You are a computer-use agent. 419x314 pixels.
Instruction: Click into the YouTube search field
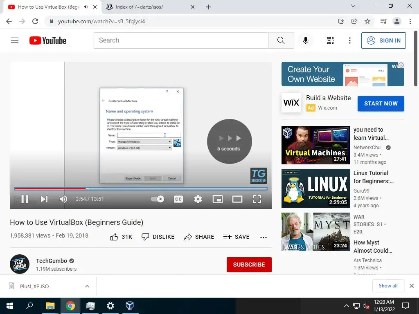point(181,40)
